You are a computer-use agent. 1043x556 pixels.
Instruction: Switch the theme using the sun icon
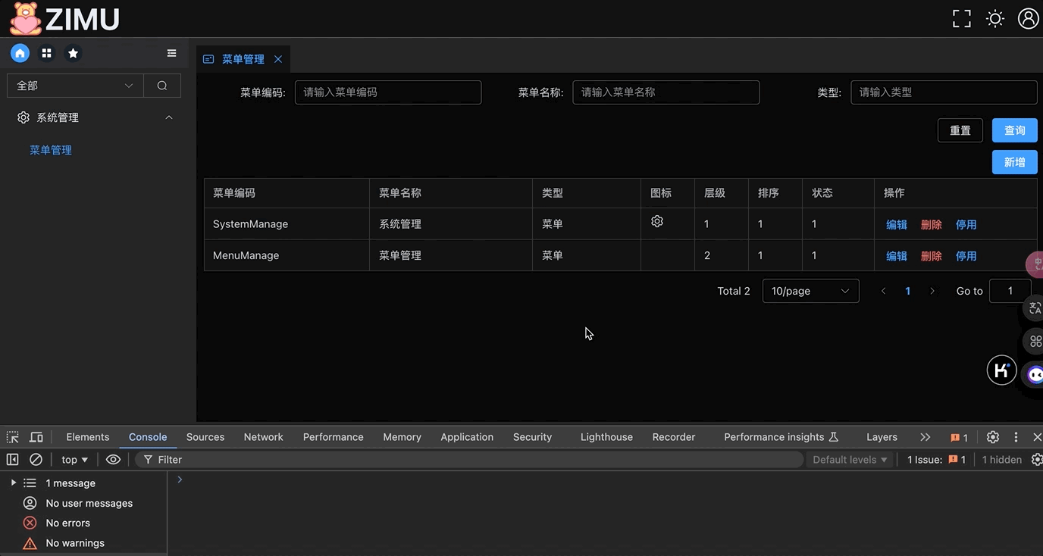click(995, 19)
